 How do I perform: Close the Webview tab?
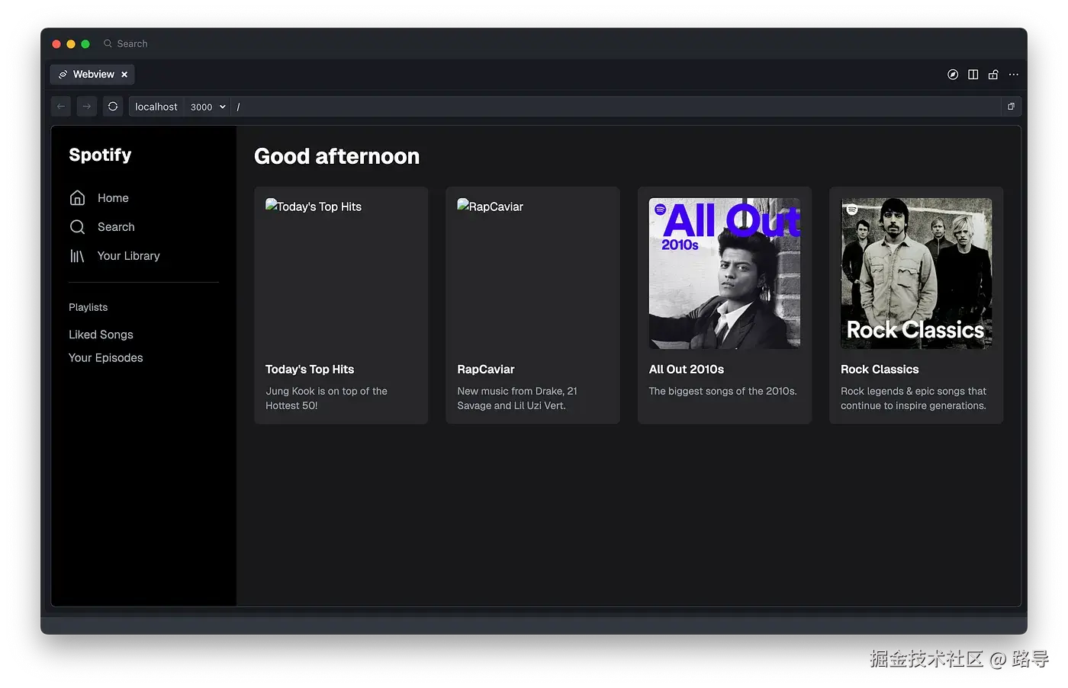[124, 75]
